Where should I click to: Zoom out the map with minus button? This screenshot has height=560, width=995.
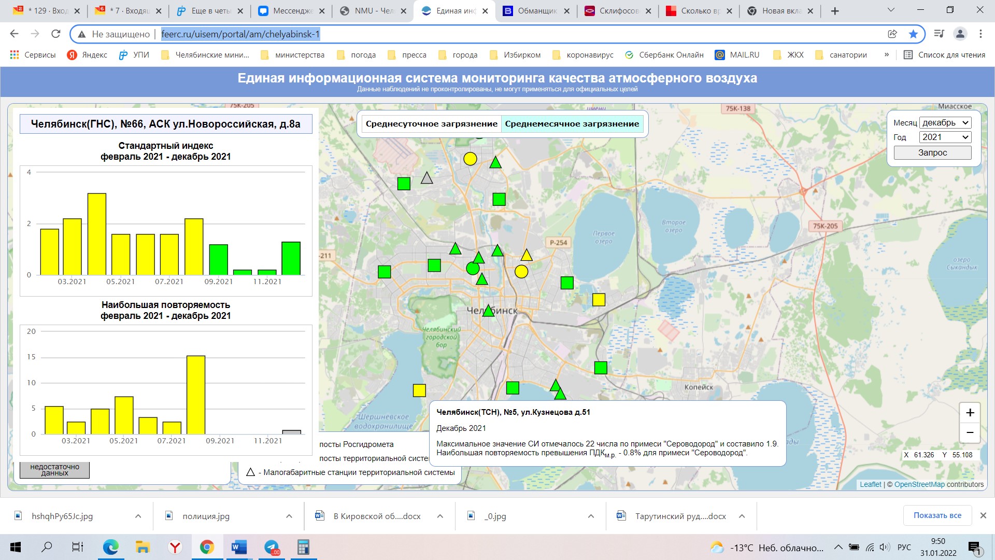(x=970, y=432)
